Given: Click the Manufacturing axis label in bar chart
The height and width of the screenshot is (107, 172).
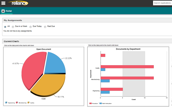Looking at the screenshot, I should 95,79.
